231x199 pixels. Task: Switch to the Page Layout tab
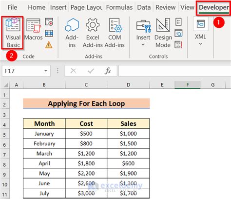pos(86,7)
